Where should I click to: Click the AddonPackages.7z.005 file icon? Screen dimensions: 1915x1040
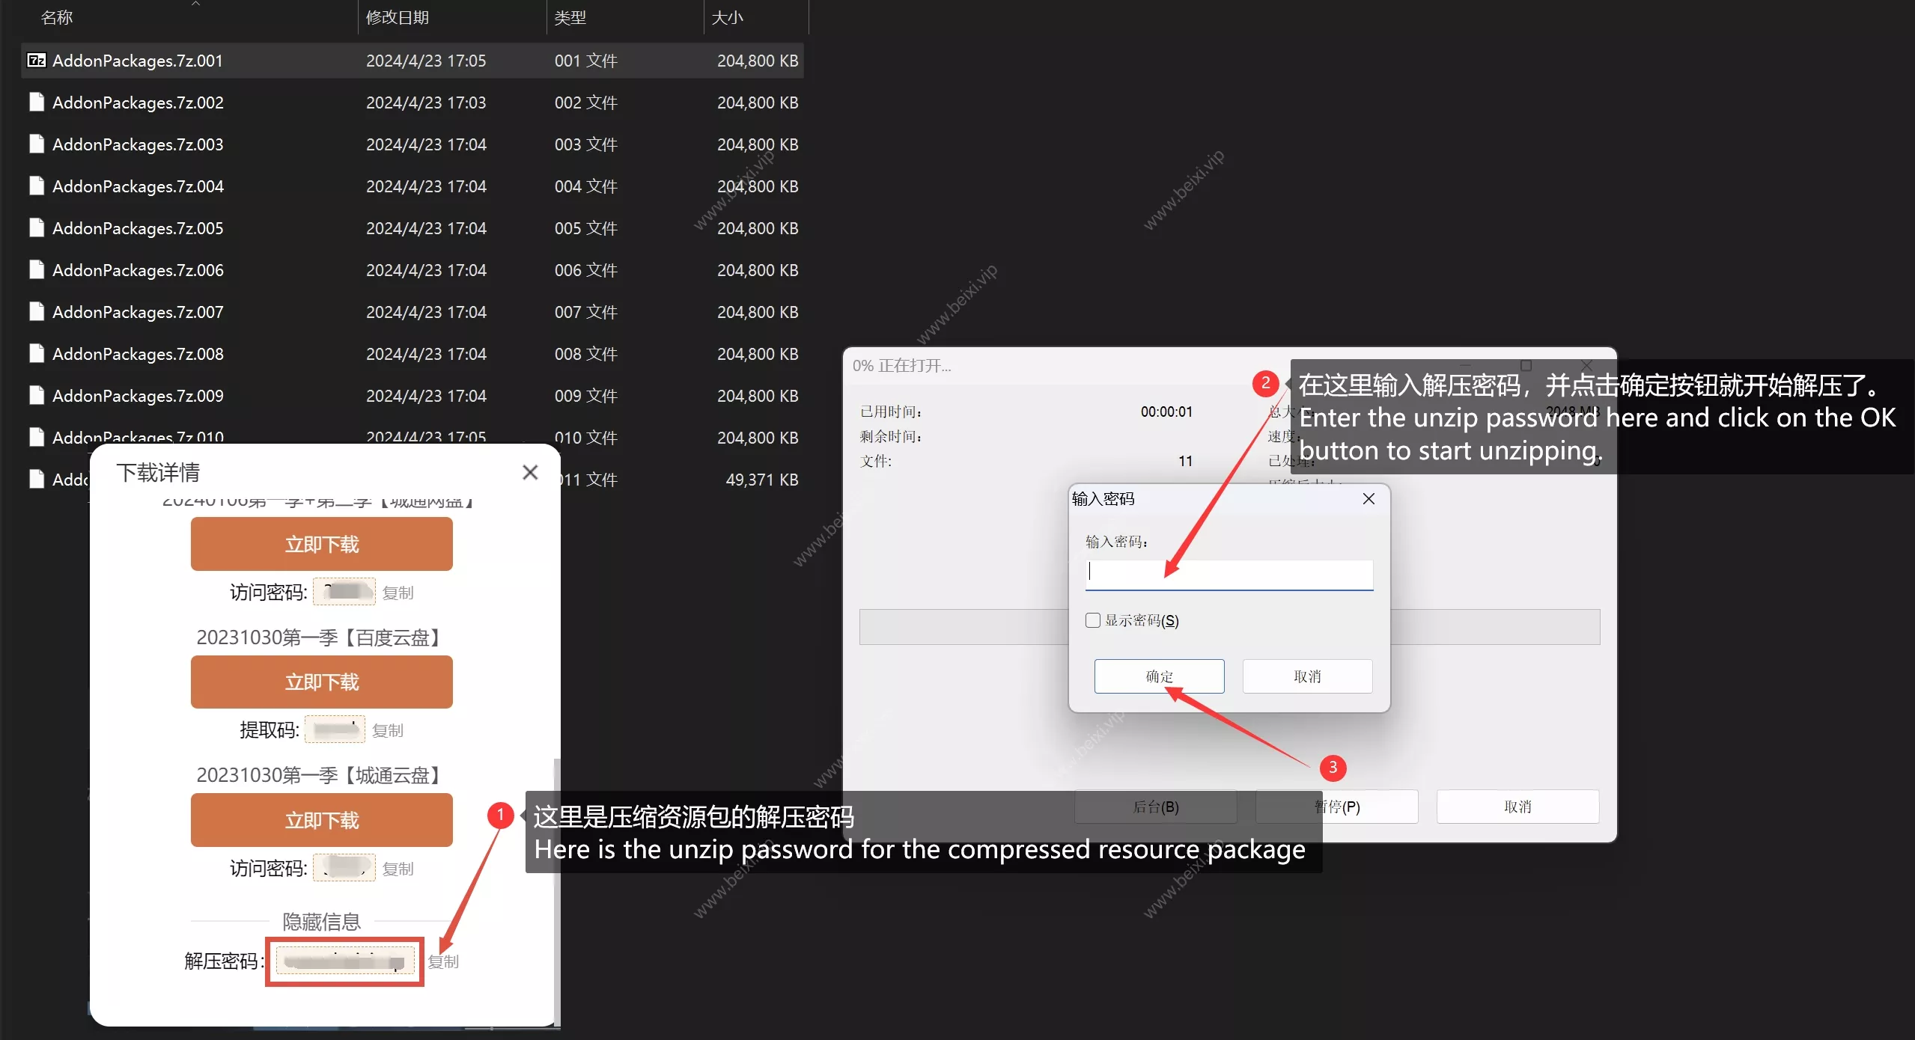[x=37, y=228]
